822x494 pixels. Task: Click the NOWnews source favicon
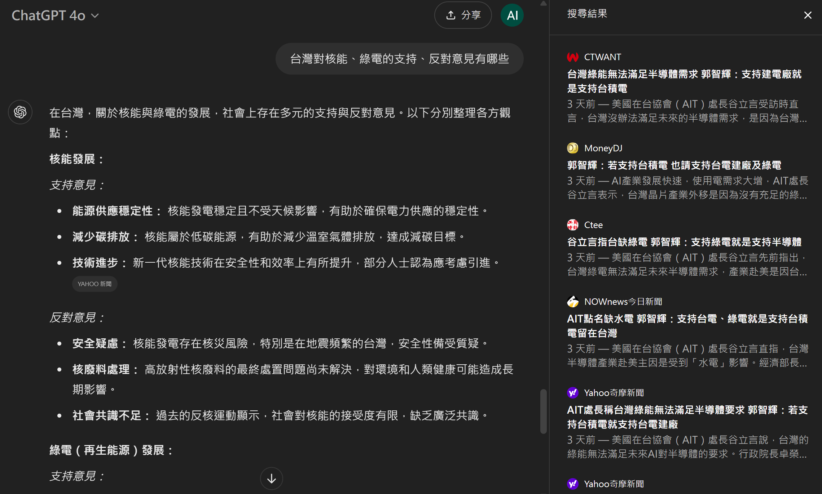click(x=572, y=302)
